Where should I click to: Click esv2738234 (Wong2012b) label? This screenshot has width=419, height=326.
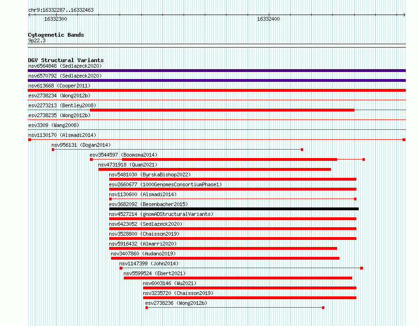click(59, 95)
